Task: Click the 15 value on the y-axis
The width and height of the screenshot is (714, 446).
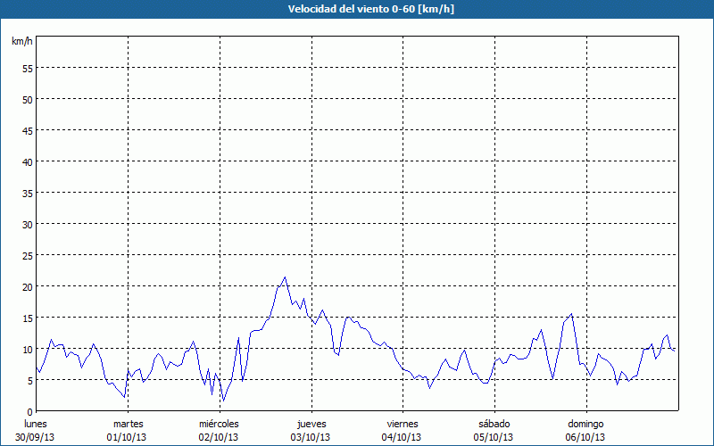Action: [x=27, y=318]
